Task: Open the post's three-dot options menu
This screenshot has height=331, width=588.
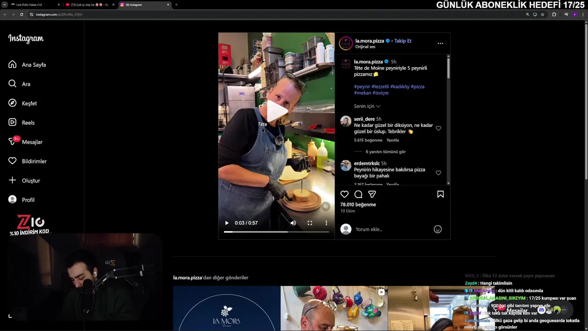Action: tap(440, 43)
